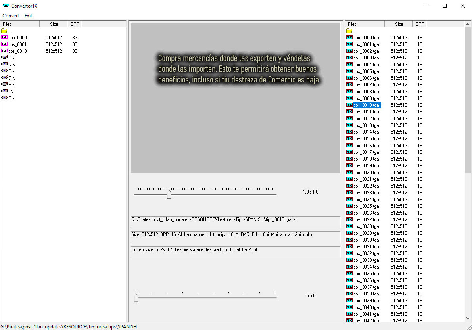Click right panel BPP column header
472x330 pixels.
click(x=420, y=24)
